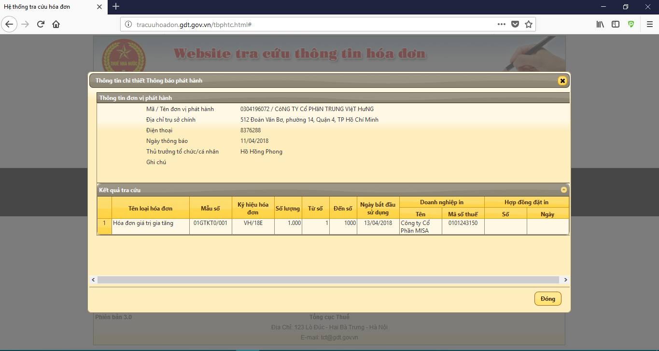Bookmark this page with star icon
The image size is (659, 351).
pos(529,24)
